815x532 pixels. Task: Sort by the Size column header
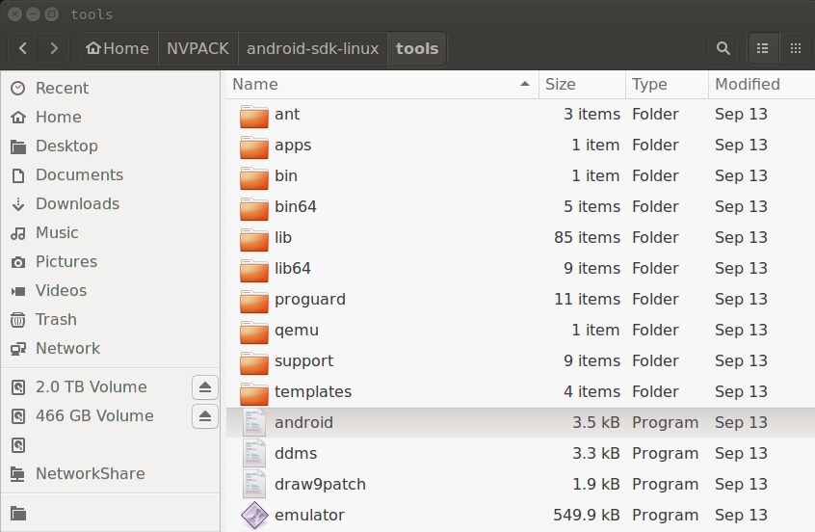[582, 84]
